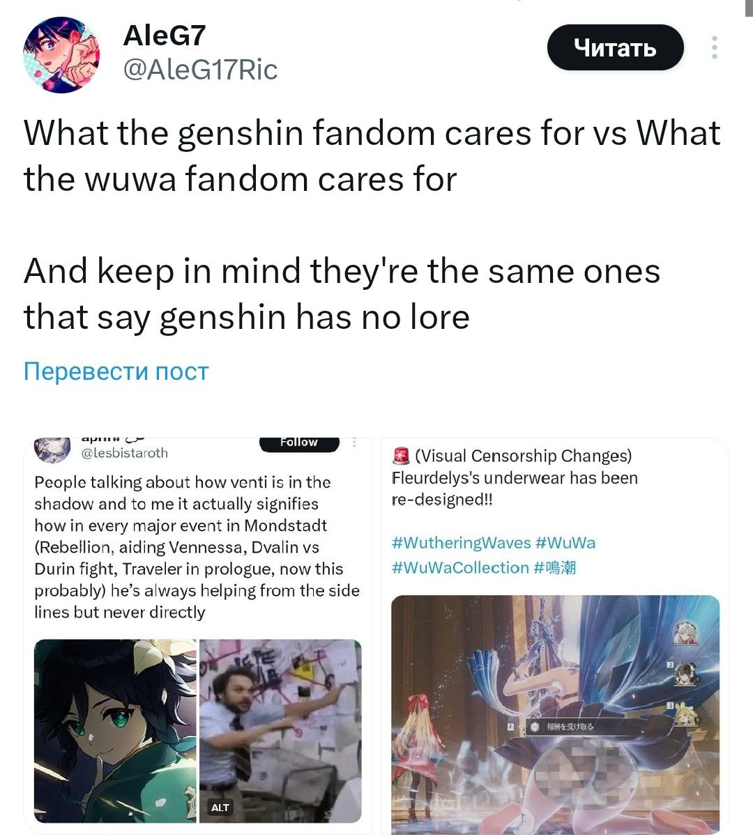Select the third party character portrait

(x=685, y=716)
